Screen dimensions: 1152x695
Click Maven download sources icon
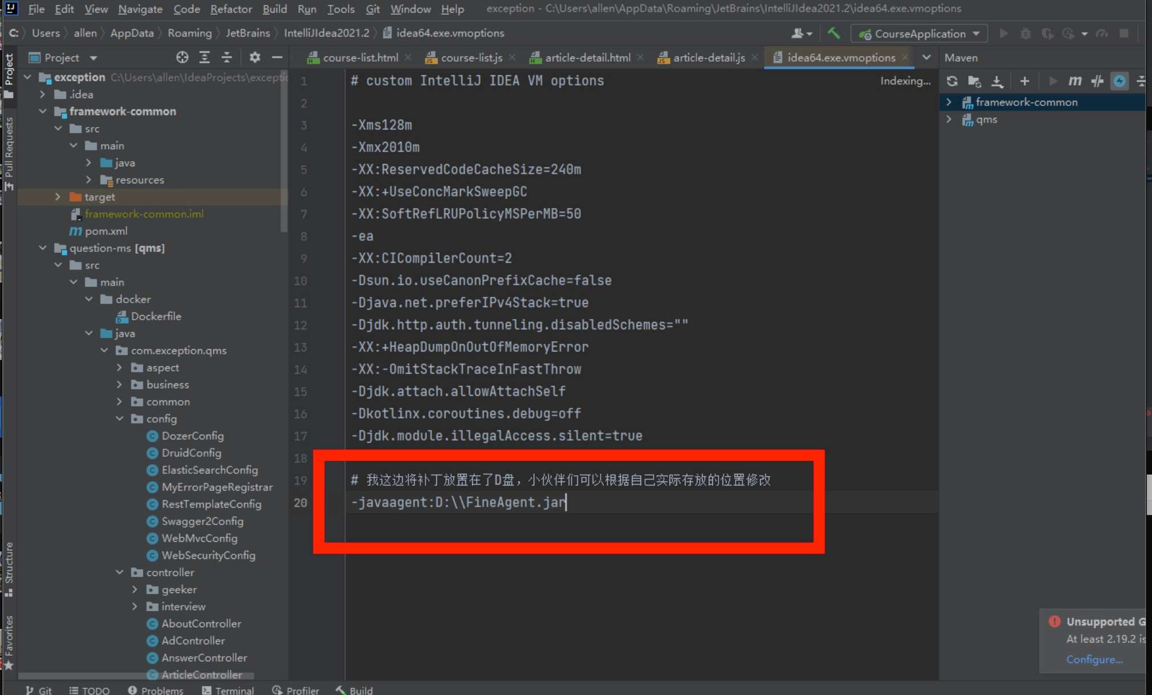(997, 81)
